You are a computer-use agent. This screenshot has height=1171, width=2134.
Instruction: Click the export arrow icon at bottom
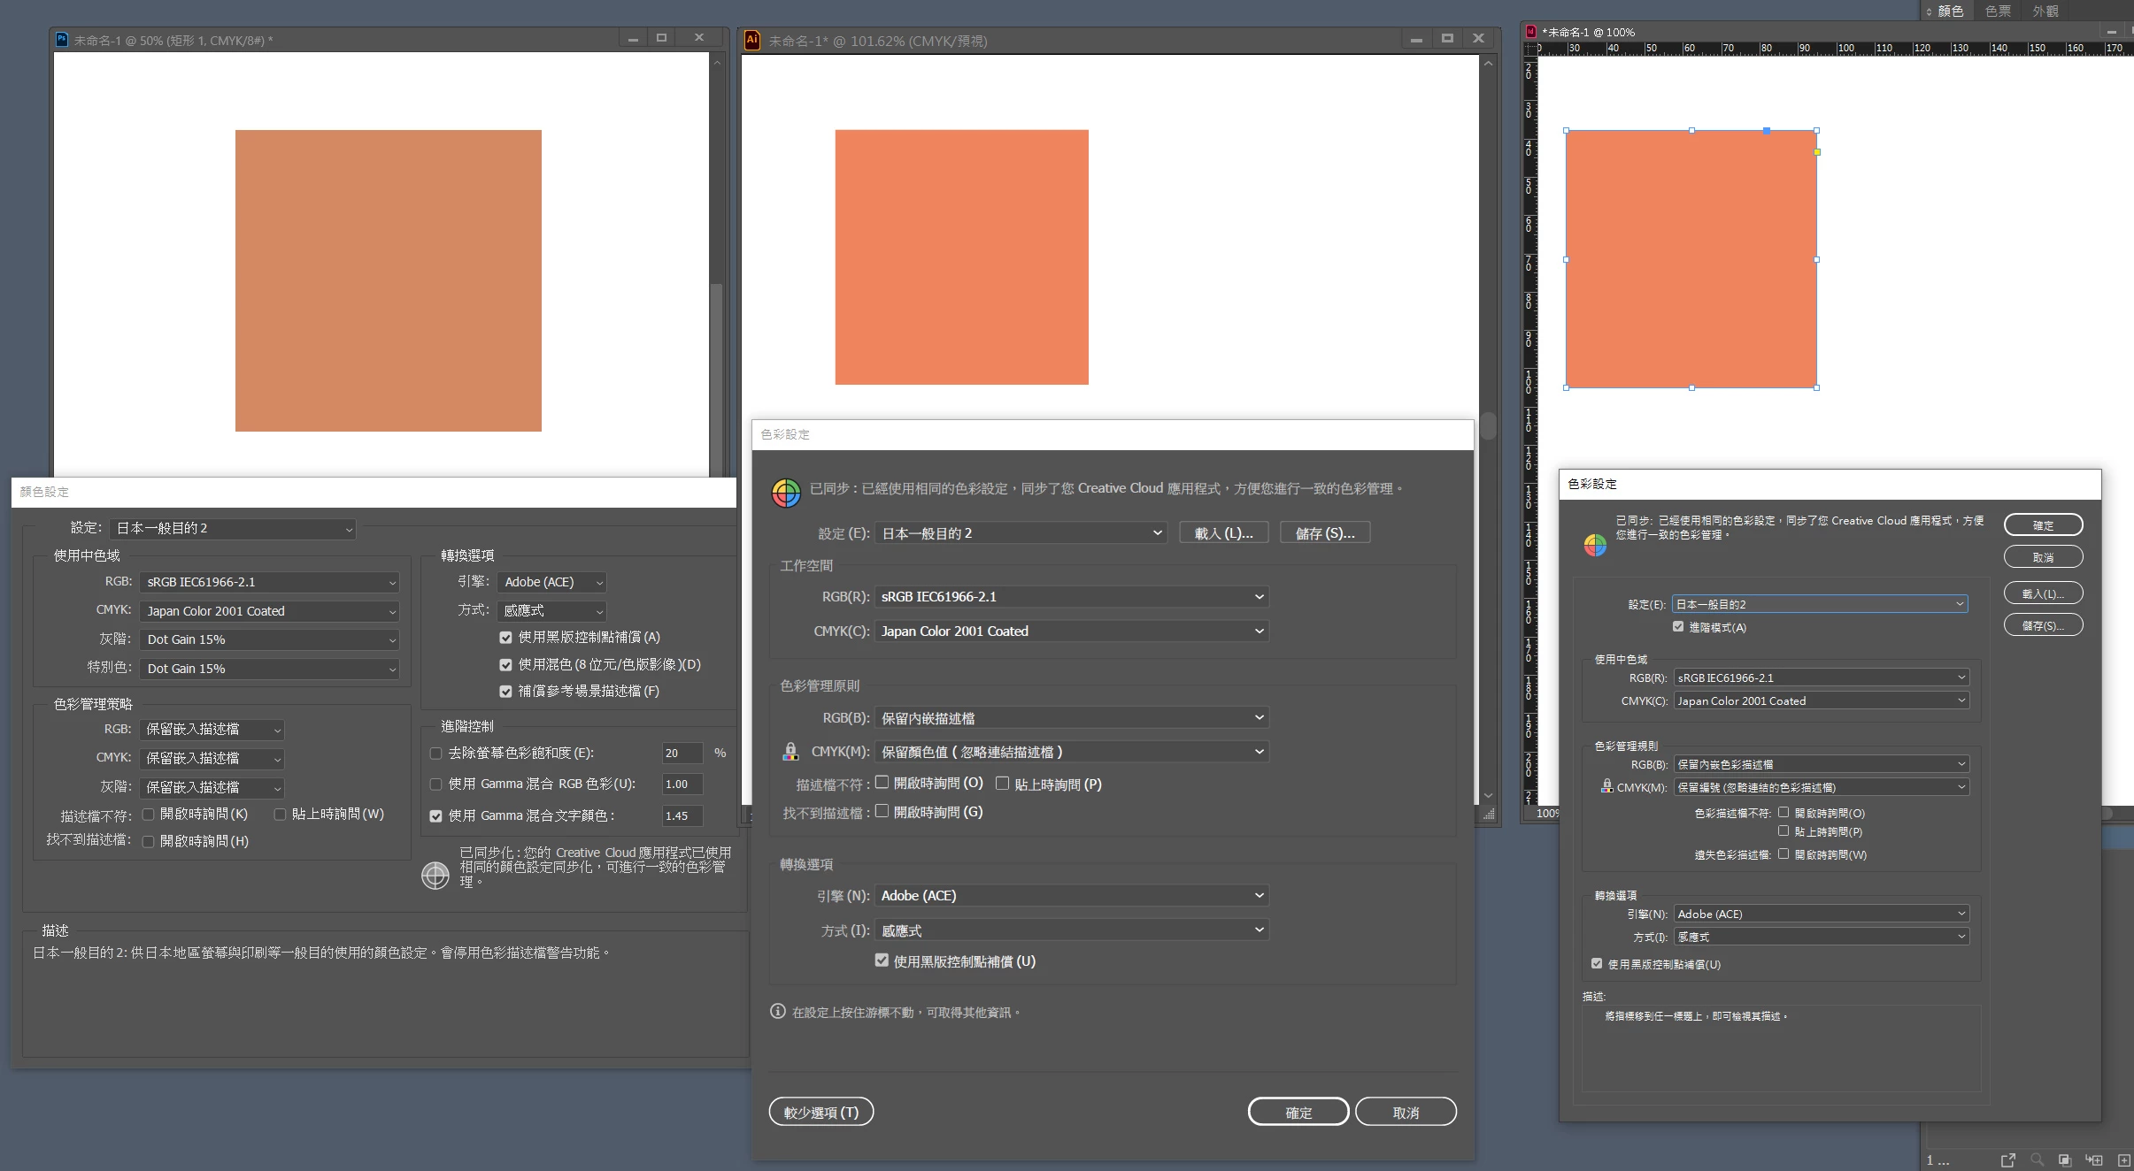point(2007,1160)
